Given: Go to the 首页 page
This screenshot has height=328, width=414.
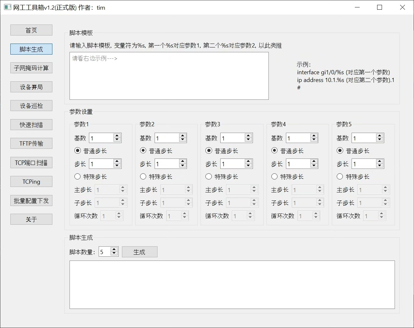Looking at the screenshot, I should [x=31, y=30].
